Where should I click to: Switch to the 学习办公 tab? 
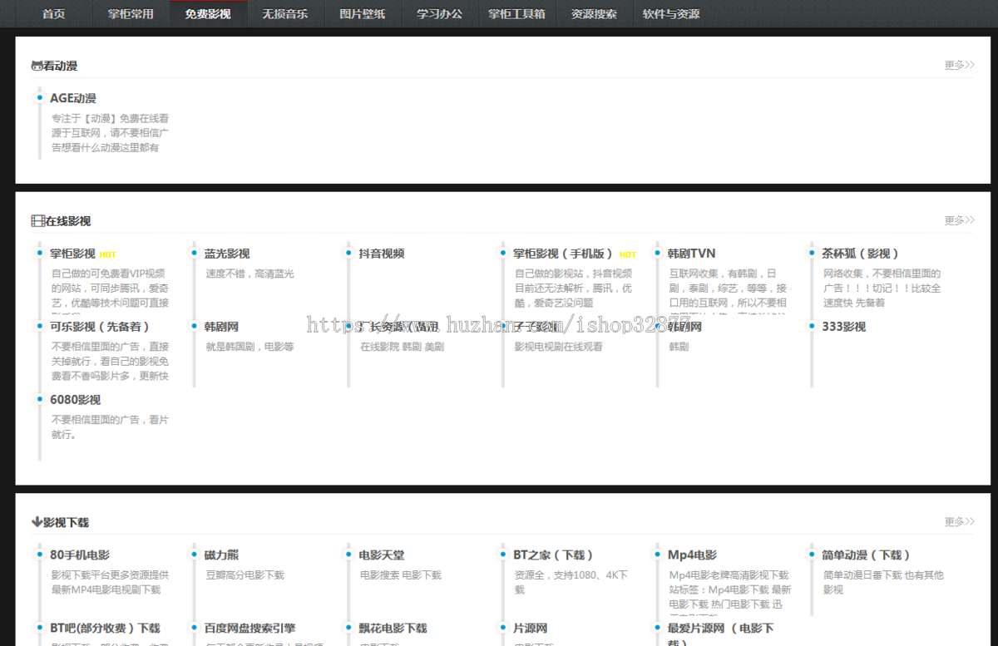[439, 14]
